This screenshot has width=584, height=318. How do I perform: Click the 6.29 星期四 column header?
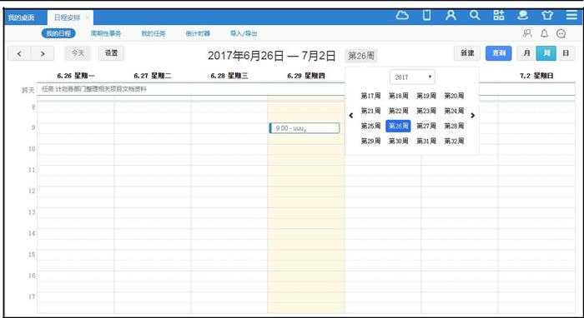tap(306, 76)
